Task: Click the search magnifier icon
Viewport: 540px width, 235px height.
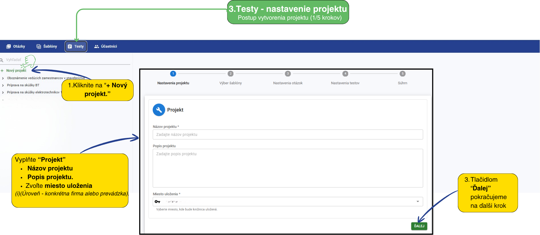Action: (2, 60)
